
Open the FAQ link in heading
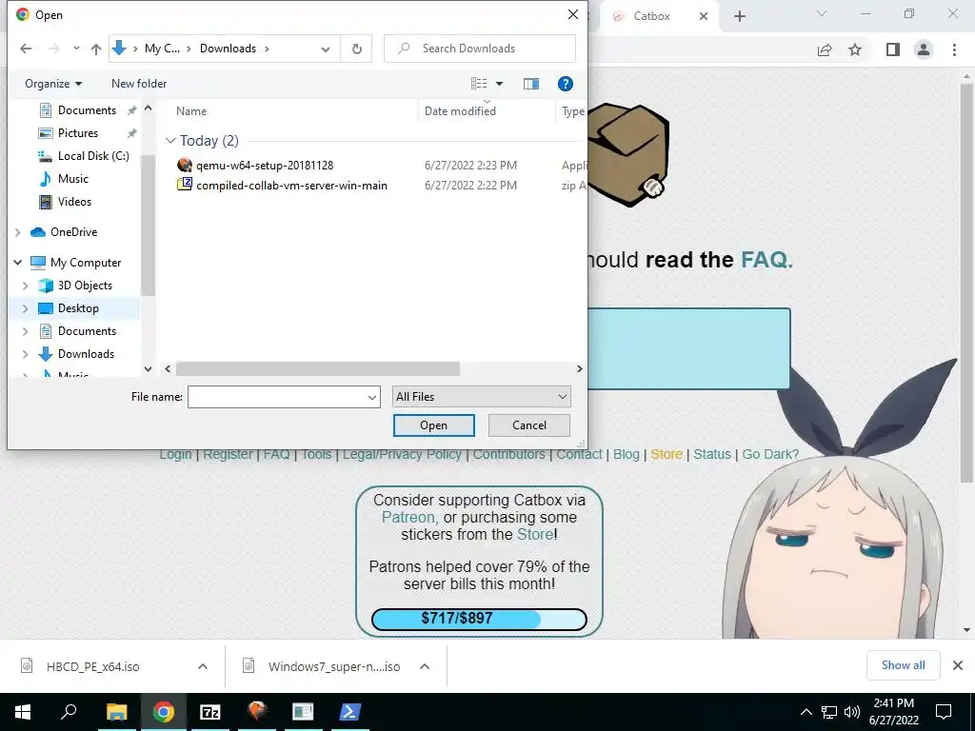(x=766, y=259)
